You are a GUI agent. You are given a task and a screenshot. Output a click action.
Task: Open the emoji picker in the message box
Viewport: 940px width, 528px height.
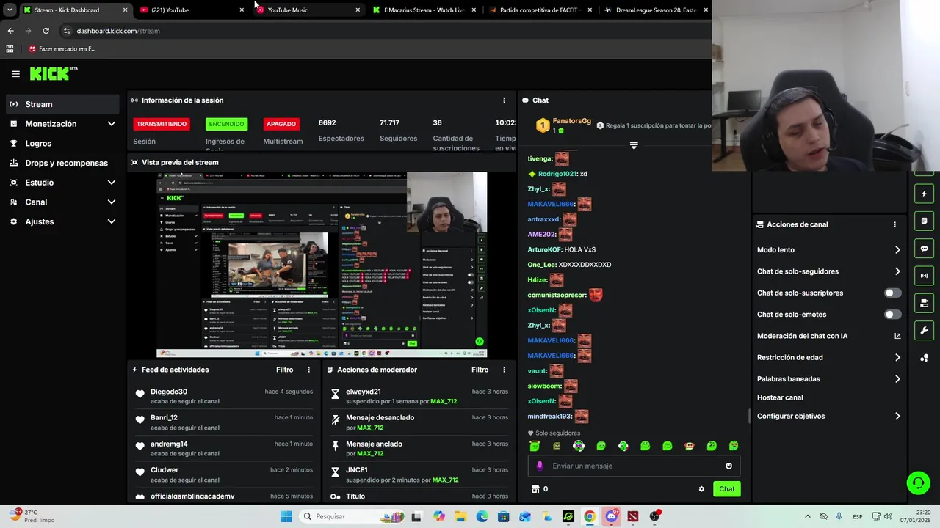pyautogui.click(x=728, y=466)
